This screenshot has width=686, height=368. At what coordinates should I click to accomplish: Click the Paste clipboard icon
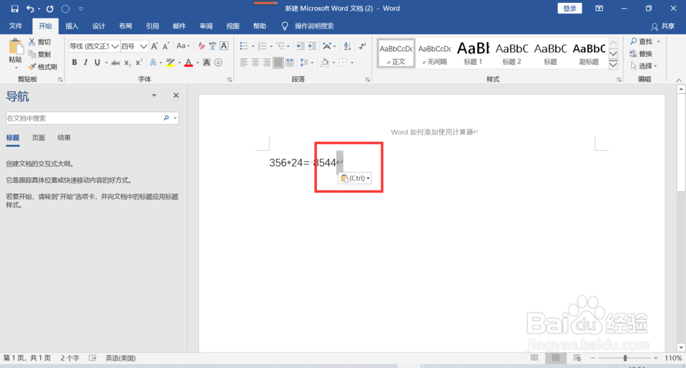pos(15,47)
